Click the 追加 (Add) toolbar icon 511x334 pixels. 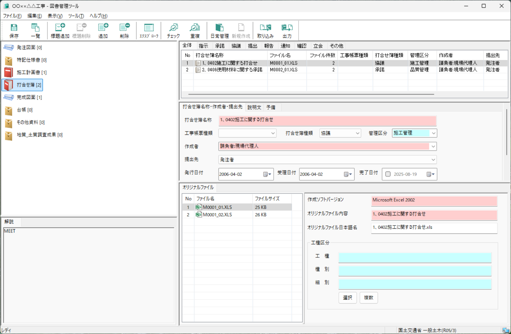point(103,30)
